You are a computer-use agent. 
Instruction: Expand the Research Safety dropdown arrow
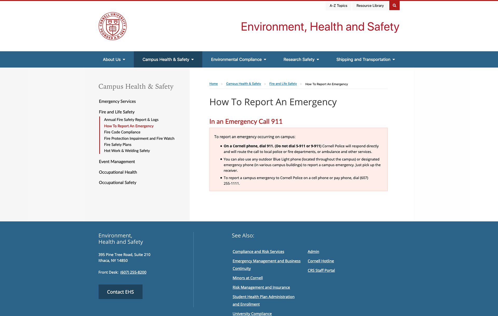coord(318,60)
